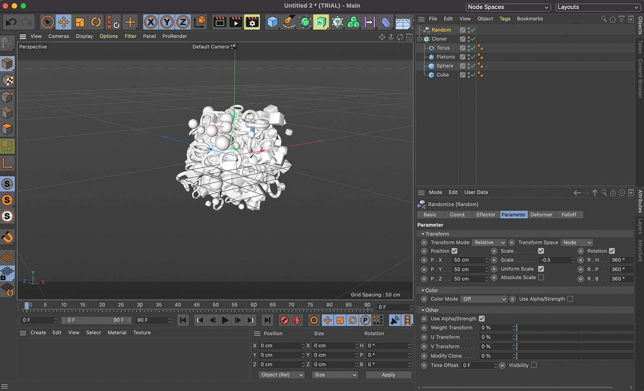644x391 pixels.
Task: Enable the Absolute Scale checkbox
Action: tap(541, 277)
